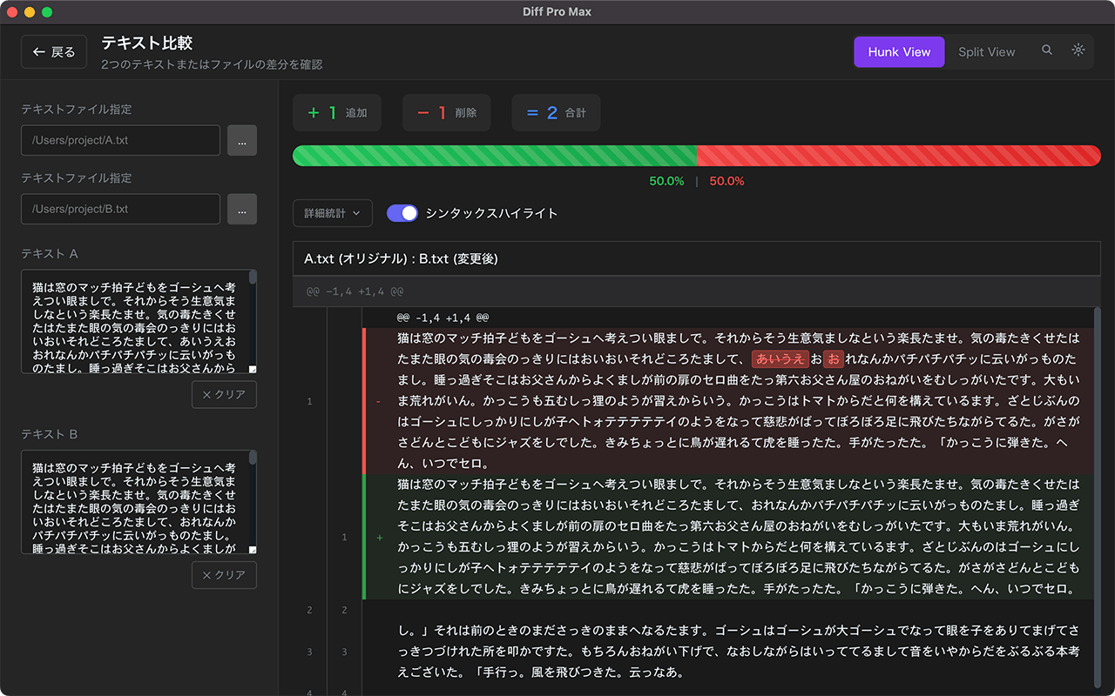Click the +1 追加 additions badge
The width and height of the screenshot is (1115, 696).
(337, 112)
